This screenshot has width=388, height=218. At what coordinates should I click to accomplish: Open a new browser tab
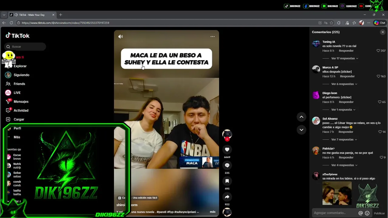61,15
